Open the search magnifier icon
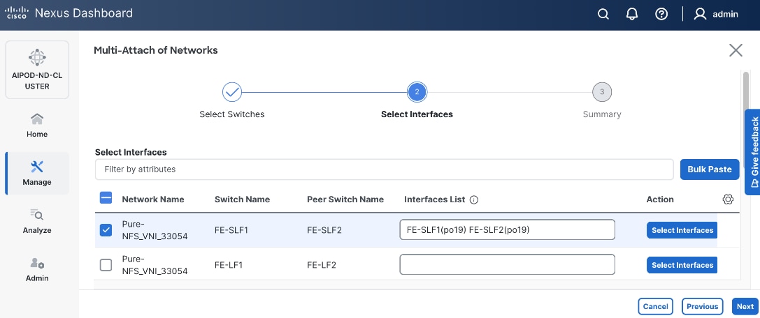Image resolution: width=760 pixels, height=318 pixels. click(603, 14)
